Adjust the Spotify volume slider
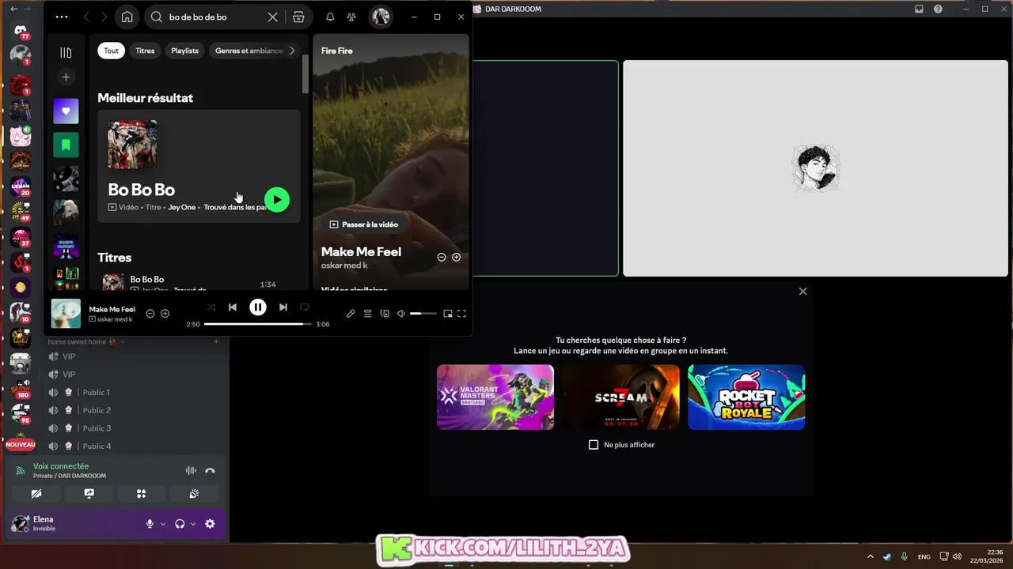The height and width of the screenshot is (569, 1013). [423, 314]
